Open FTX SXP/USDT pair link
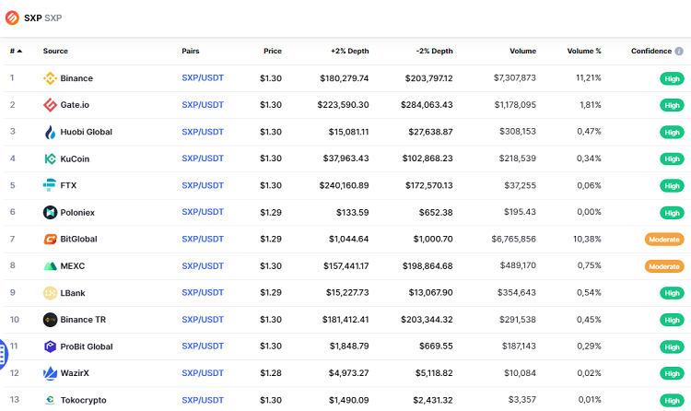691x411 pixels. click(x=203, y=185)
